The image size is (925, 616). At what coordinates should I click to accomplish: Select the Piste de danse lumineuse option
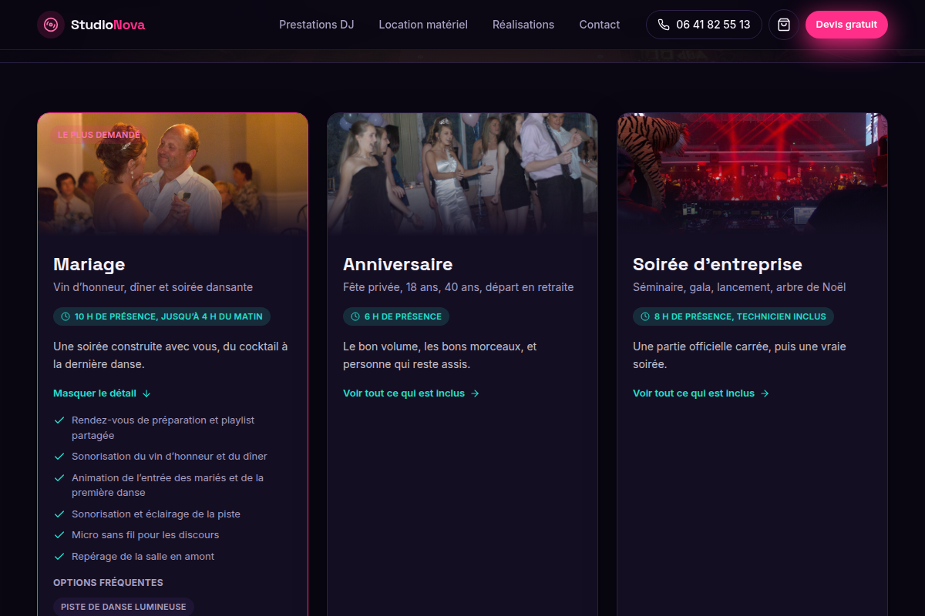pyautogui.click(x=123, y=607)
